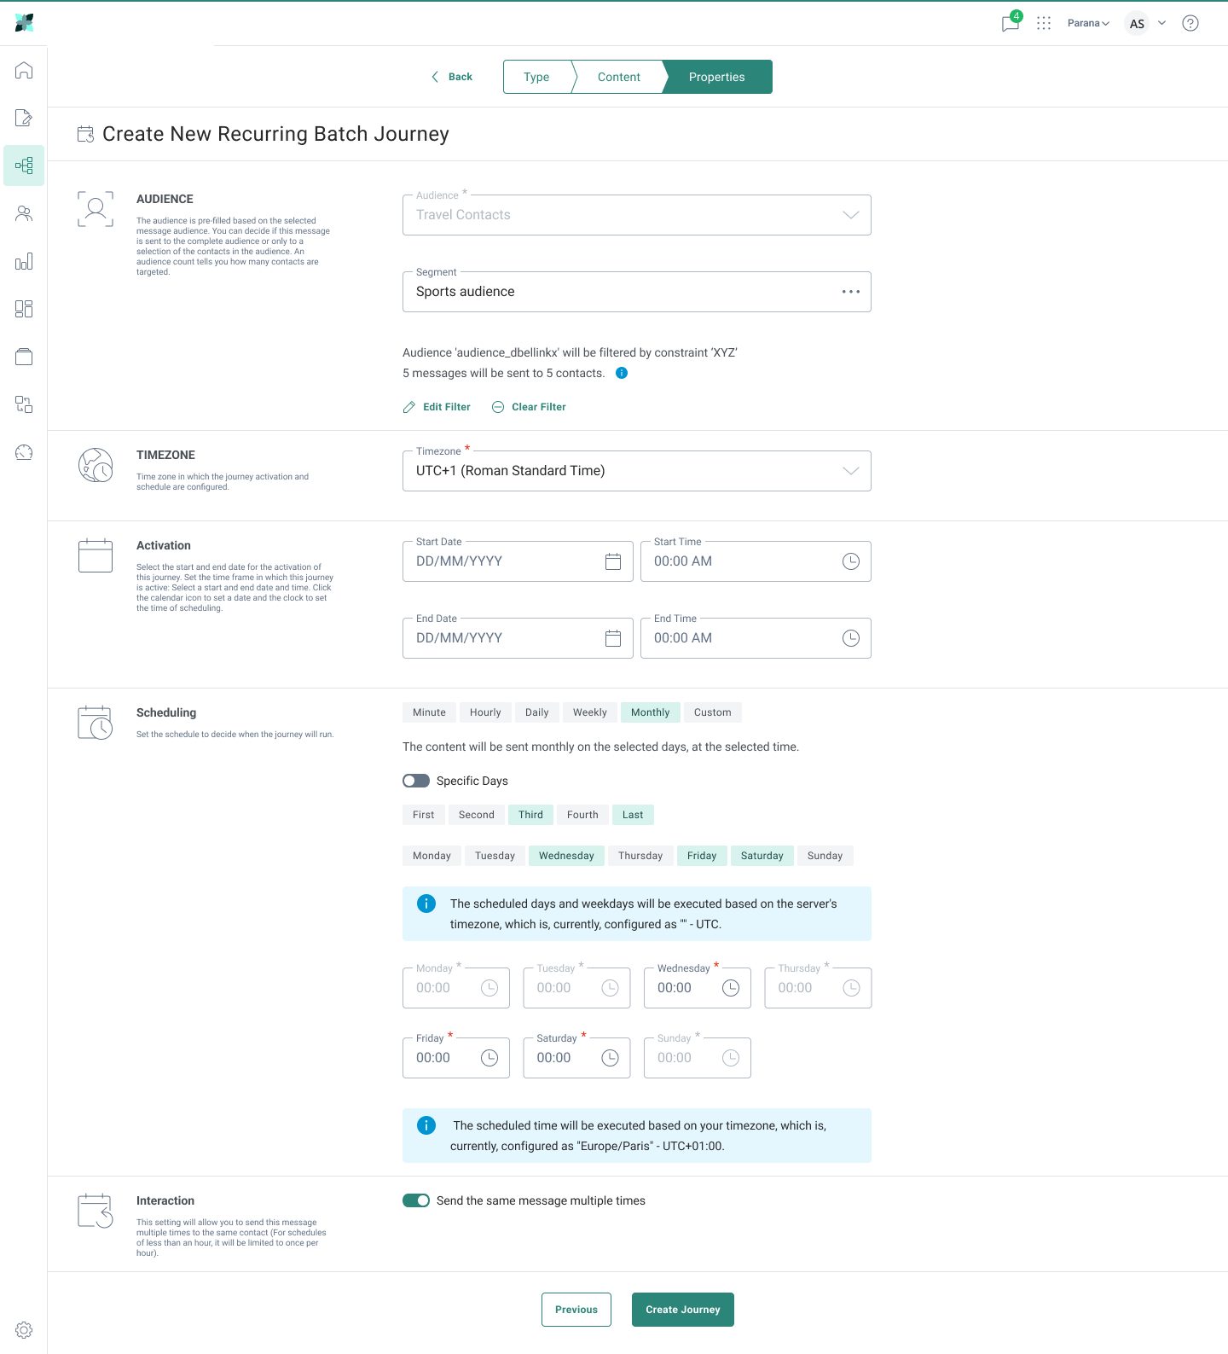
Task: Open Start Time clock picker
Action: coord(851,561)
